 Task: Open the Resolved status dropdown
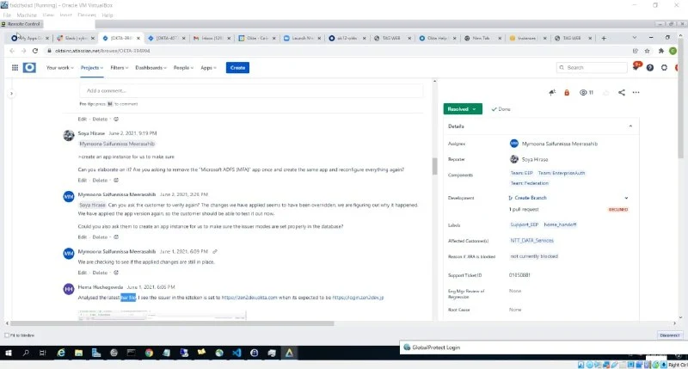point(463,109)
